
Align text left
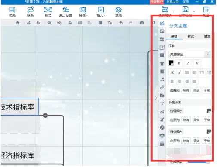point(172,81)
